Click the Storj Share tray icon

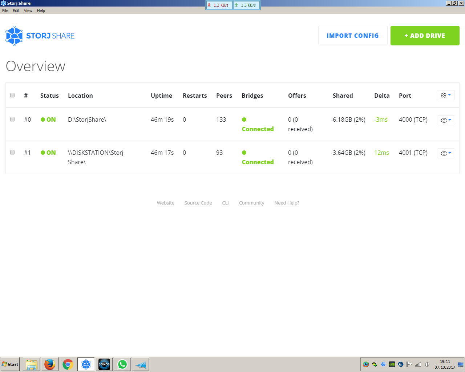383,364
